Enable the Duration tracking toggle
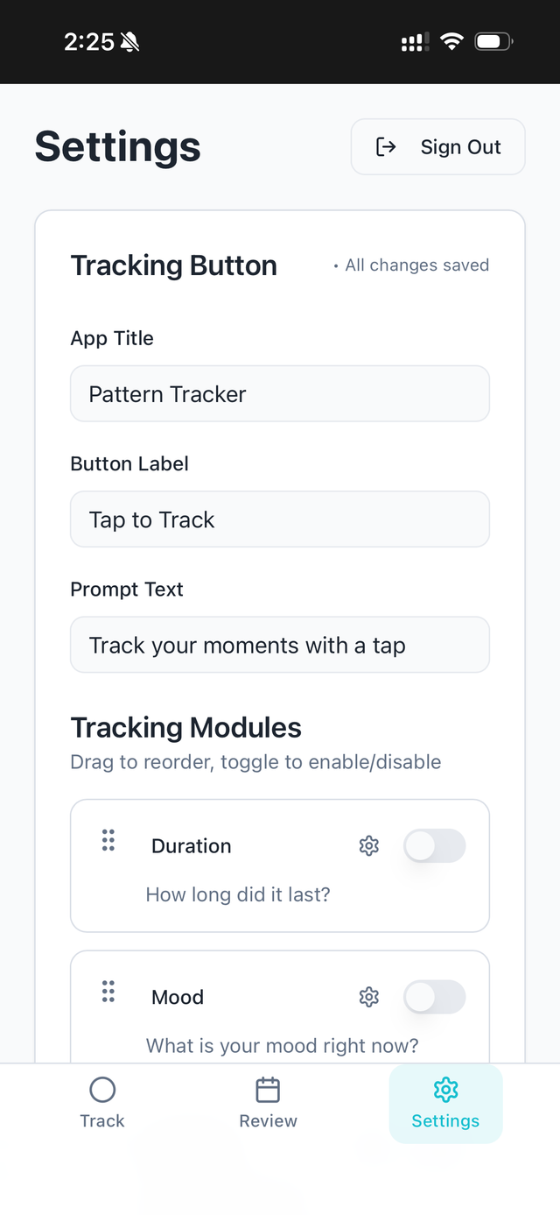The image size is (560, 1215). click(x=435, y=845)
